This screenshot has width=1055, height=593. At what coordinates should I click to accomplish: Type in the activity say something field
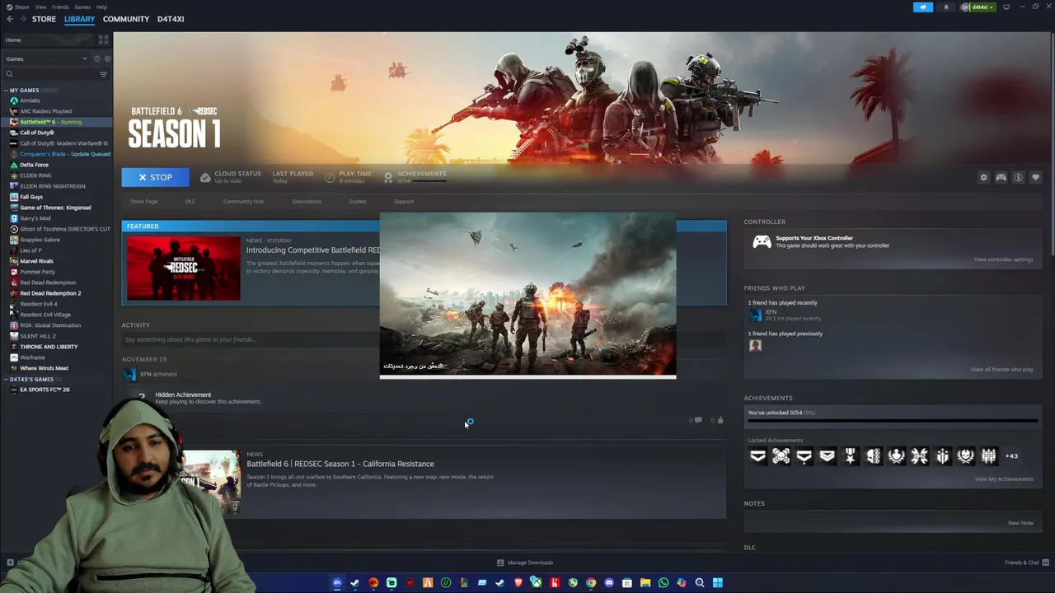pos(251,339)
